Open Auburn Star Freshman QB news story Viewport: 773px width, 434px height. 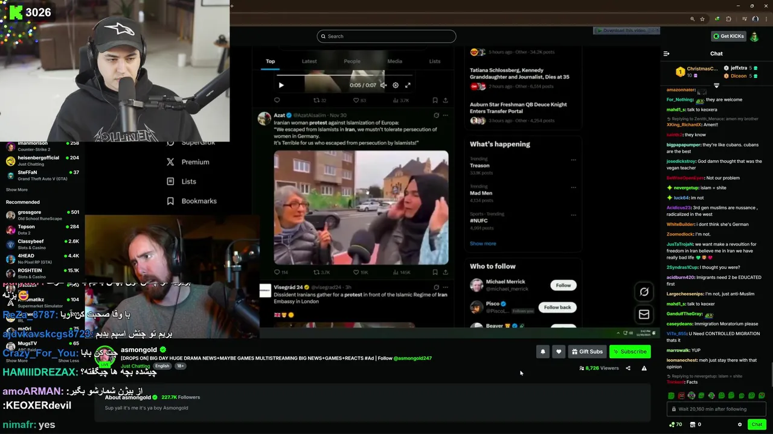click(518, 108)
